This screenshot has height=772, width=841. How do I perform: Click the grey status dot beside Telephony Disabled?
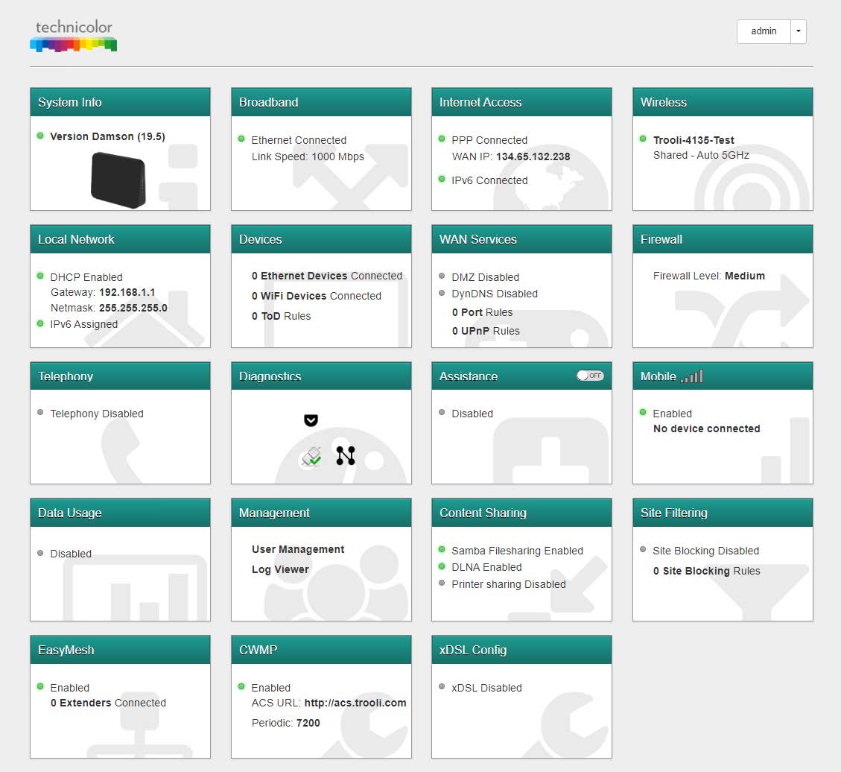pos(40,413)
